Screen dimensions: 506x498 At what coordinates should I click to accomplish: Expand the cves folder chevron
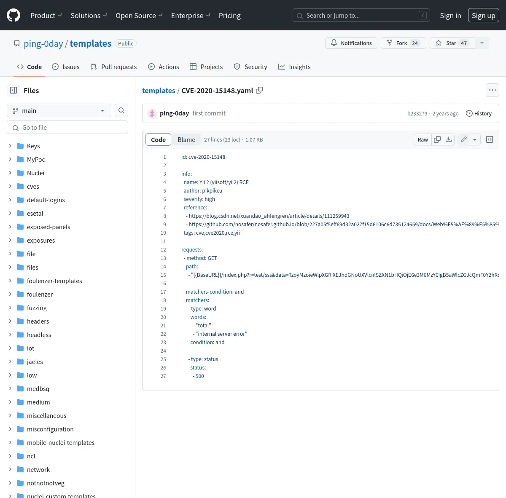coord(10,186)
